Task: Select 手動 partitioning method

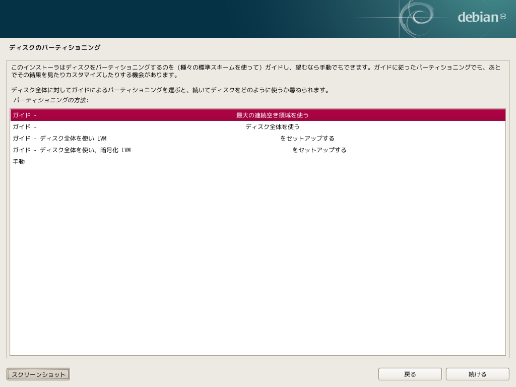Action: click(257, 162)
